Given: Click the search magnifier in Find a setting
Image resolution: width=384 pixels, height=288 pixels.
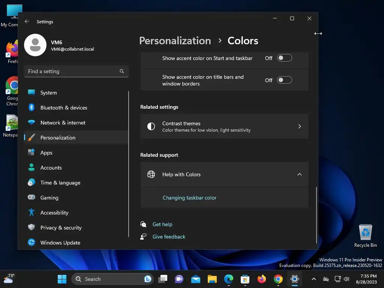Looking at the screenshot, I should pyautogui.click(x=122, y=71).
